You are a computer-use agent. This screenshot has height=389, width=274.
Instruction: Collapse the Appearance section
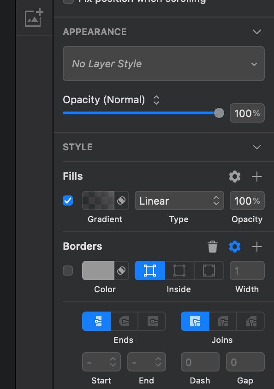point(256,32)
